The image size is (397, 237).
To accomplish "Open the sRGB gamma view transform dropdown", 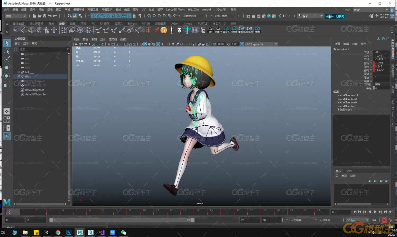I will [261, 44].
